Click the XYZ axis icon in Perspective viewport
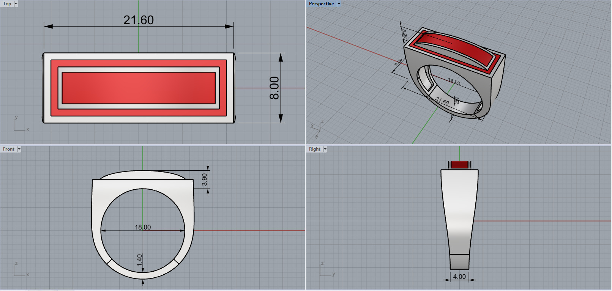The height and width of the screenshot is (291, 612). click(317, 129)
